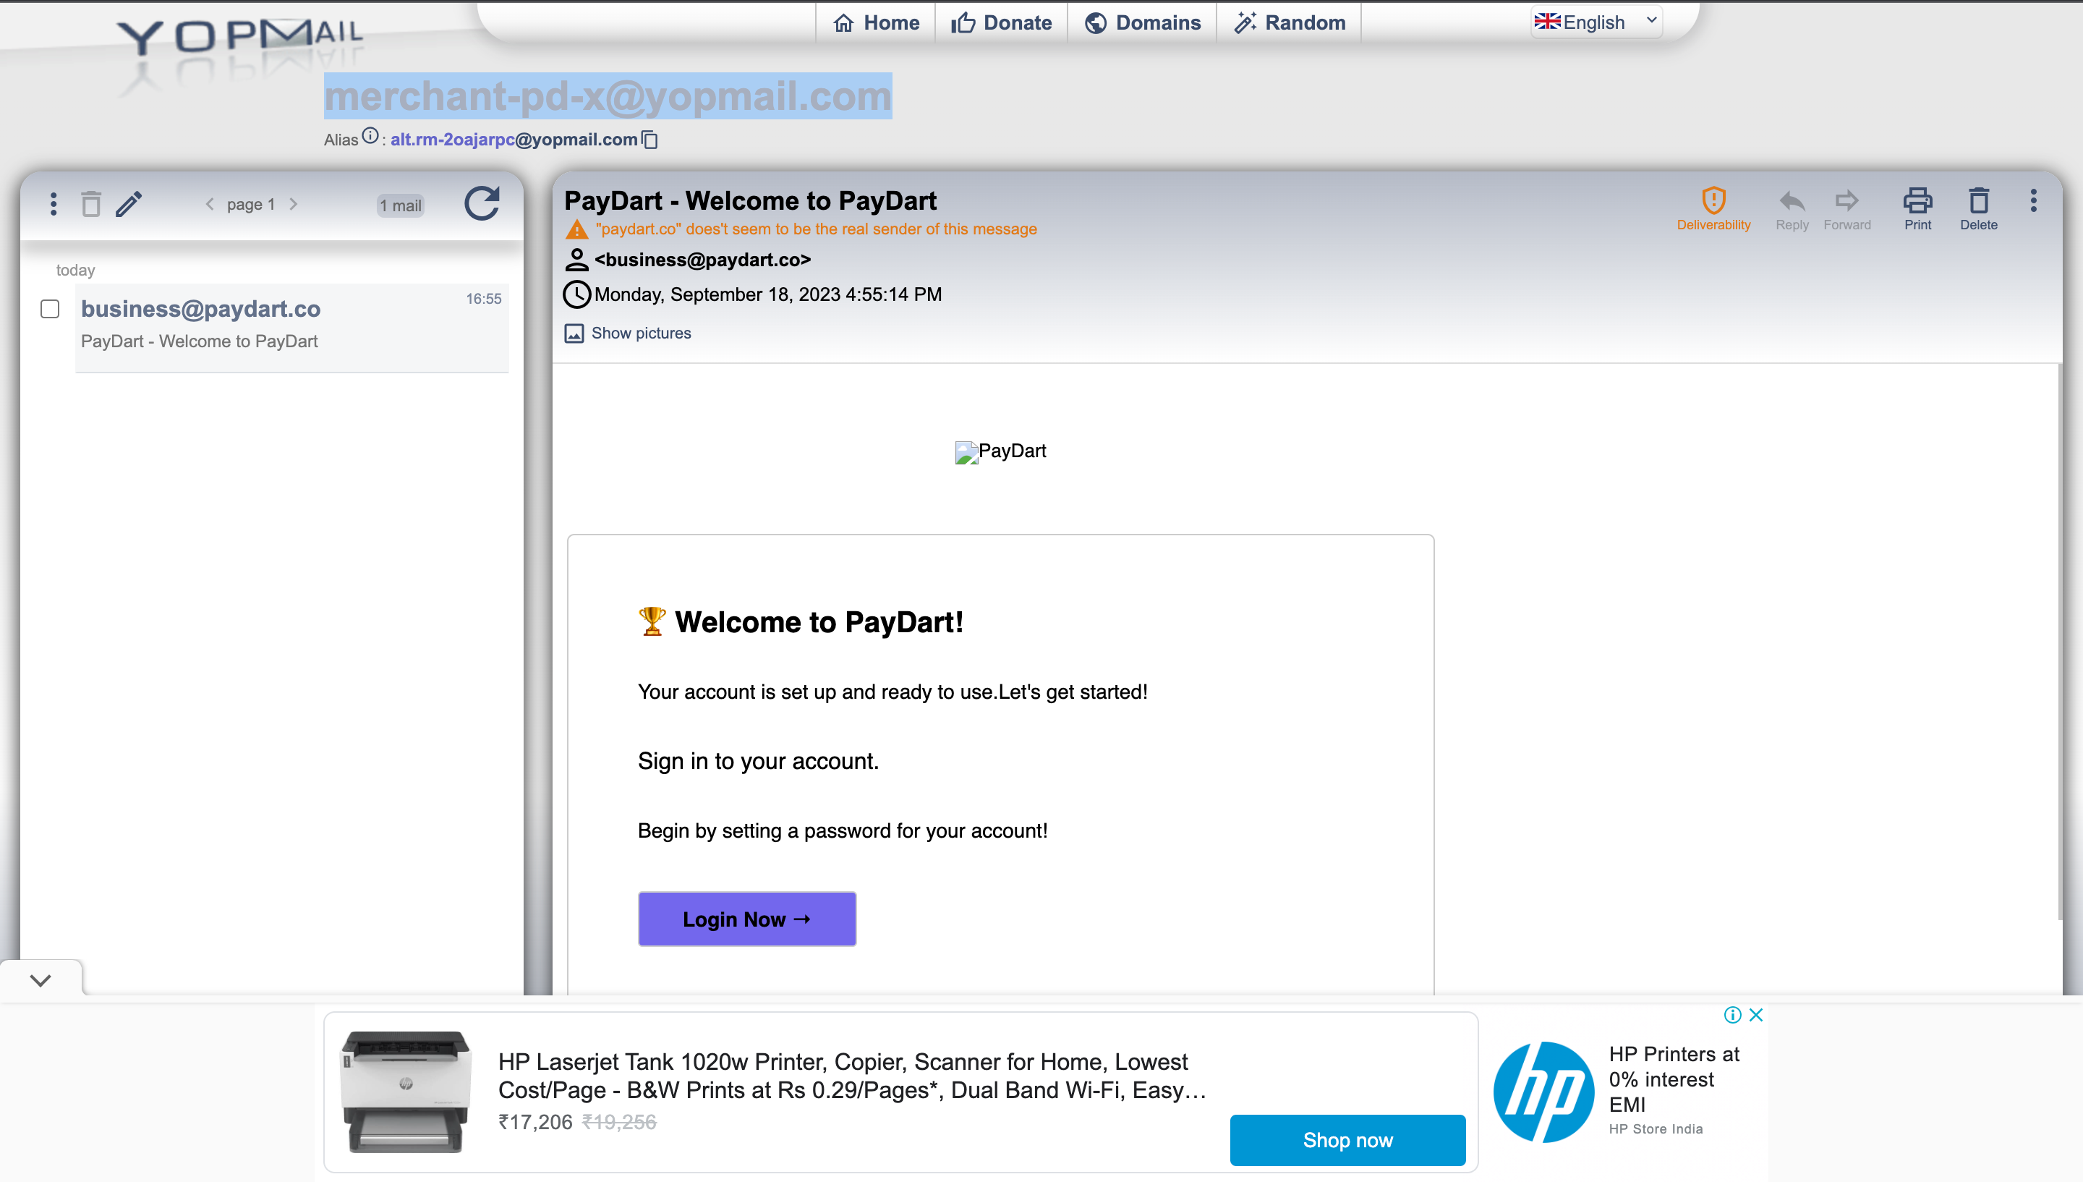This screenshot has height=1182, width=2083.
Task: Delete the open PayDart email
Action: 1978,208
